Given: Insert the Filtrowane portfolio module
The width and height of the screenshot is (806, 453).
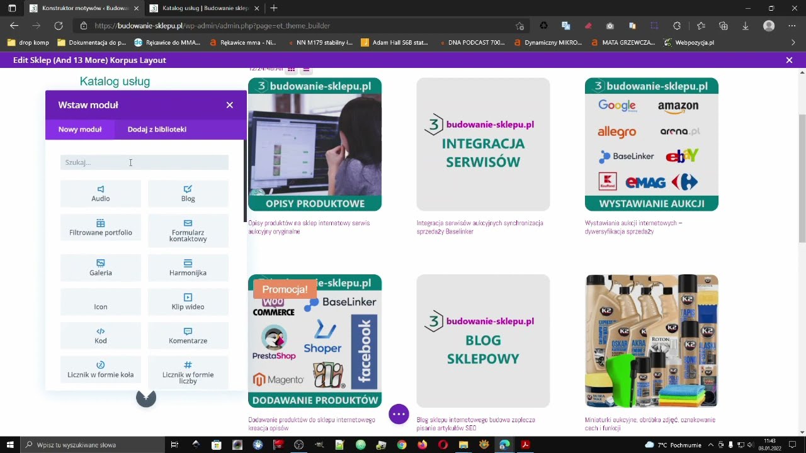Looking at the screenshot, I should point(101,228).
